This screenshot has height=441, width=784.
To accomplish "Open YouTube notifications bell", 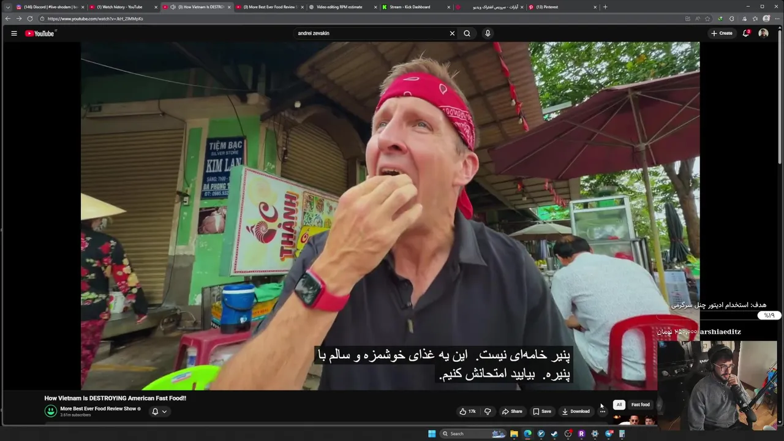I will tap(746, 33).
